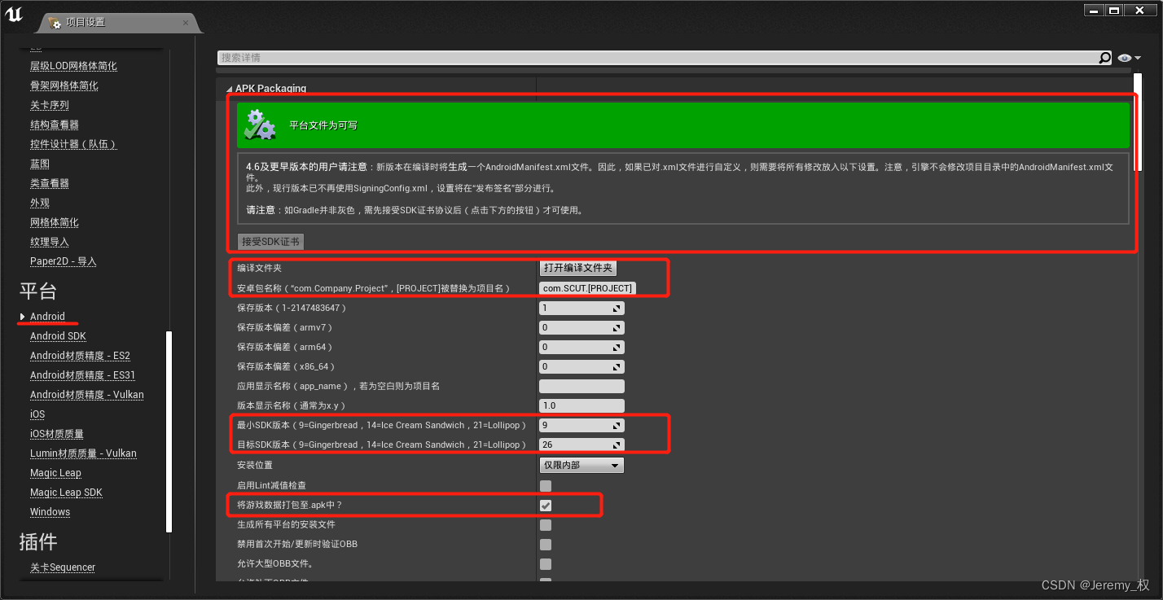Enable the 启用Lint减值检查 checkbox

click(x=546, y=485)
